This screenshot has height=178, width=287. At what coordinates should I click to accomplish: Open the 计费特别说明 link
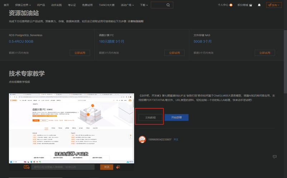(136, 21)
